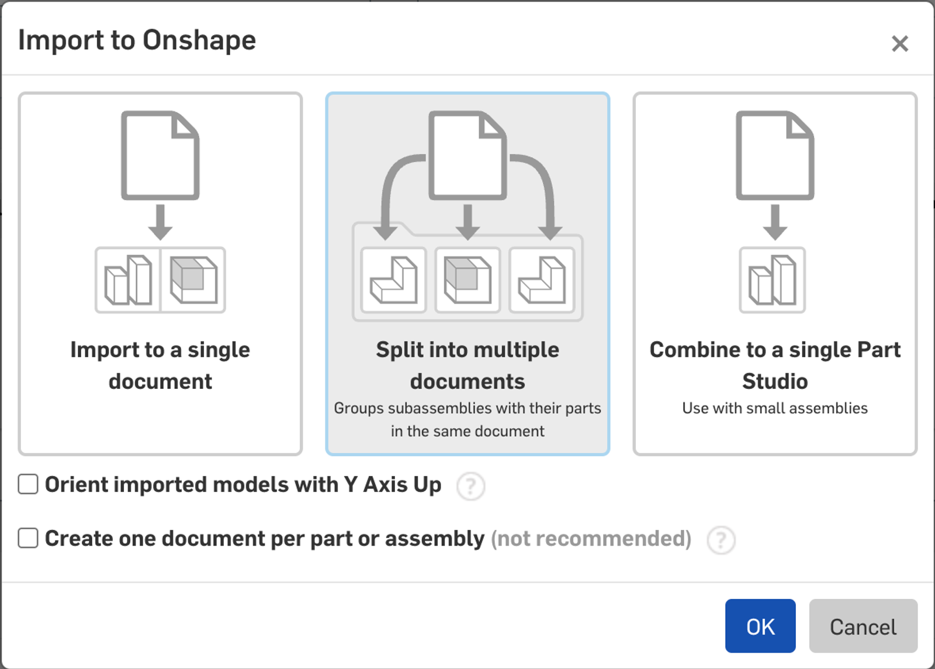The image size is (935, 669).
Task: Click the help icon beside Y Axis Up
Action: [470, 486]
